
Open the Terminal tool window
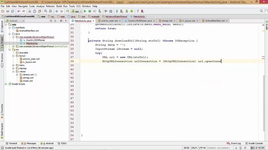pyautogui.click(x=11, y=143)
